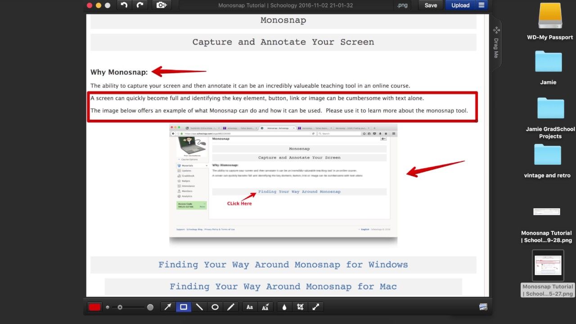
Task: Click the sentence starting 'The image below offers'
Action: point(279,111)
